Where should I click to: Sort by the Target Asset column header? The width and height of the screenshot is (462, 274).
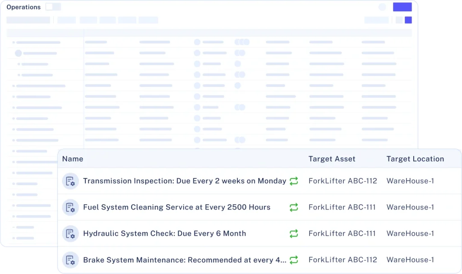click(x=332, y=159)
